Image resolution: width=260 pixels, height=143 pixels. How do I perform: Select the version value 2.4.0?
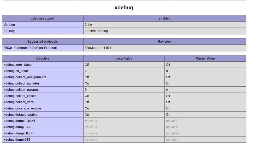point(88,25)
